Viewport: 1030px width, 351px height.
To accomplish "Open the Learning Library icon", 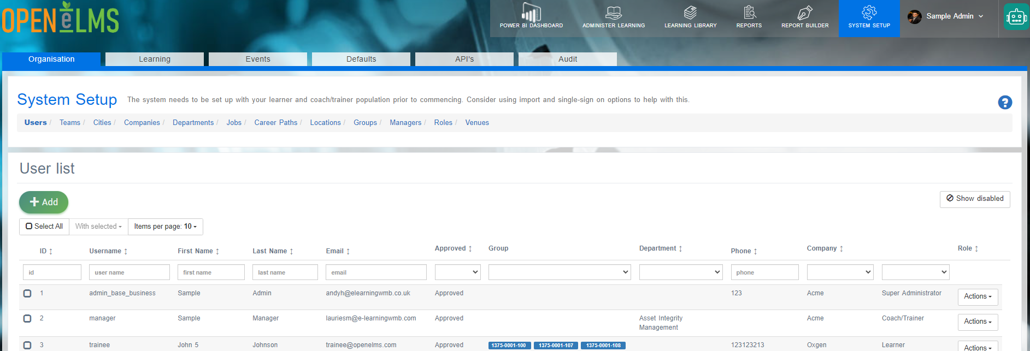I will click(690, 13).
